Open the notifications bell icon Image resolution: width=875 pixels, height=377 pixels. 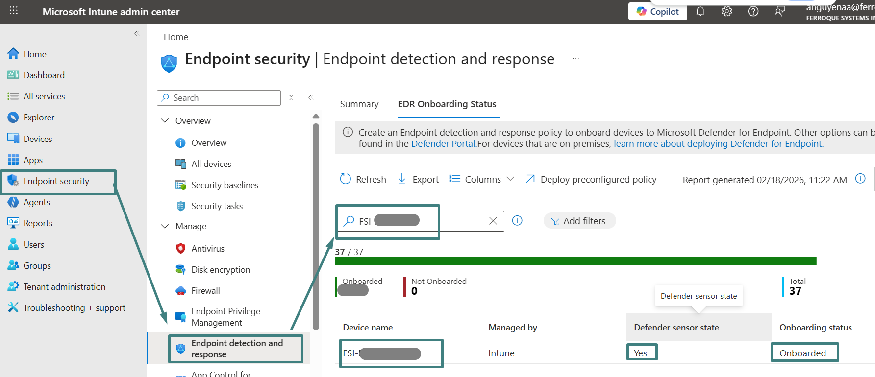pos(700,11)
